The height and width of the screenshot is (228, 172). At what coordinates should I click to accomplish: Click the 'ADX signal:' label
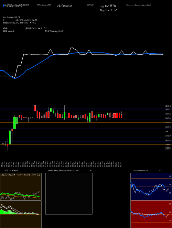click(x=8, y=31)
